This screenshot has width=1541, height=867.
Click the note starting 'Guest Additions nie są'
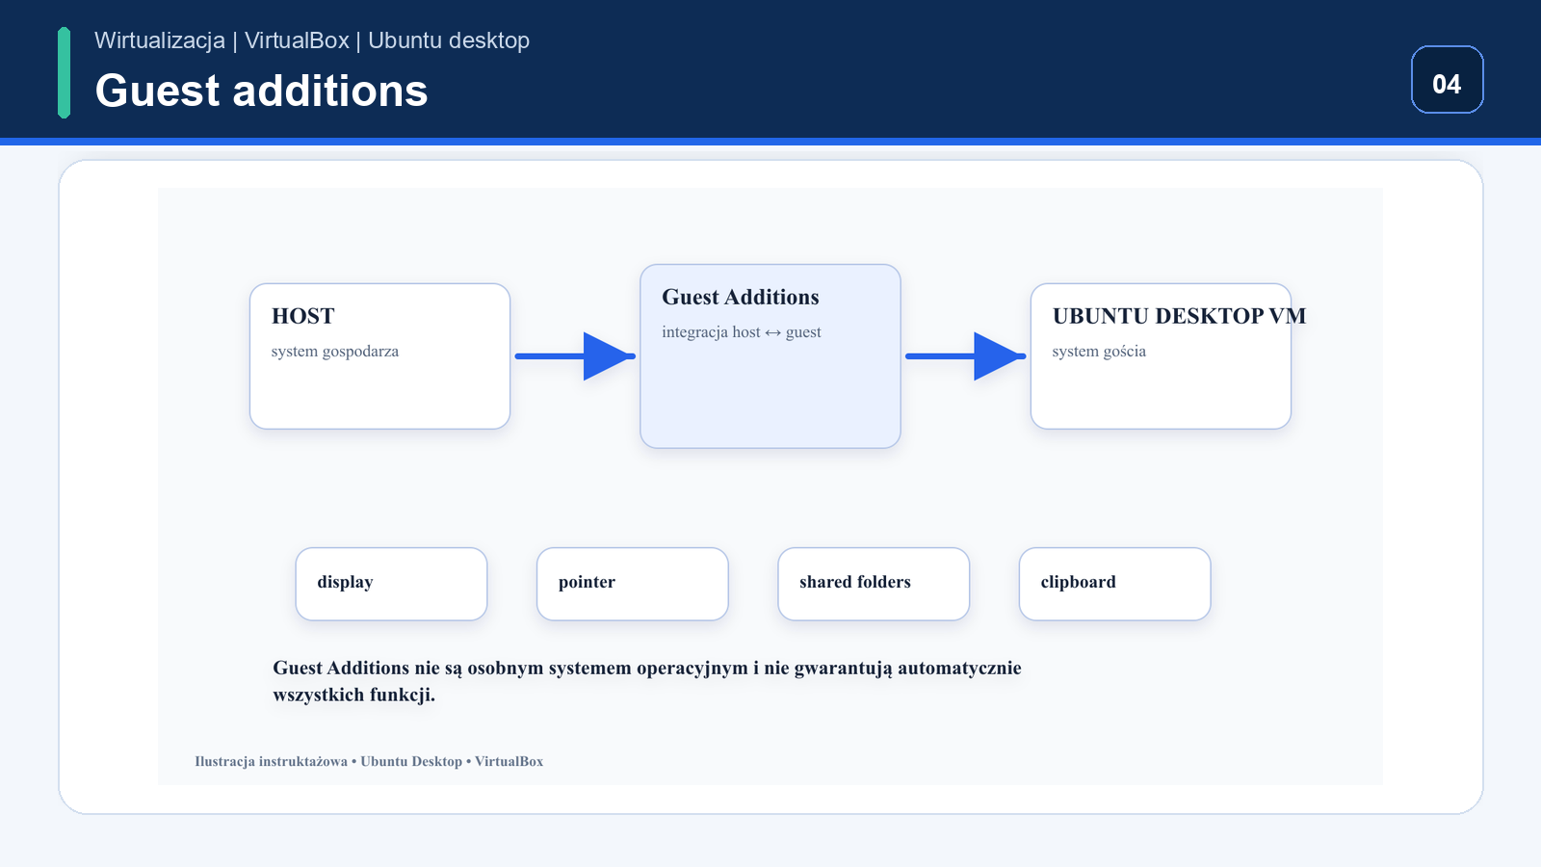tap(647, 681)
